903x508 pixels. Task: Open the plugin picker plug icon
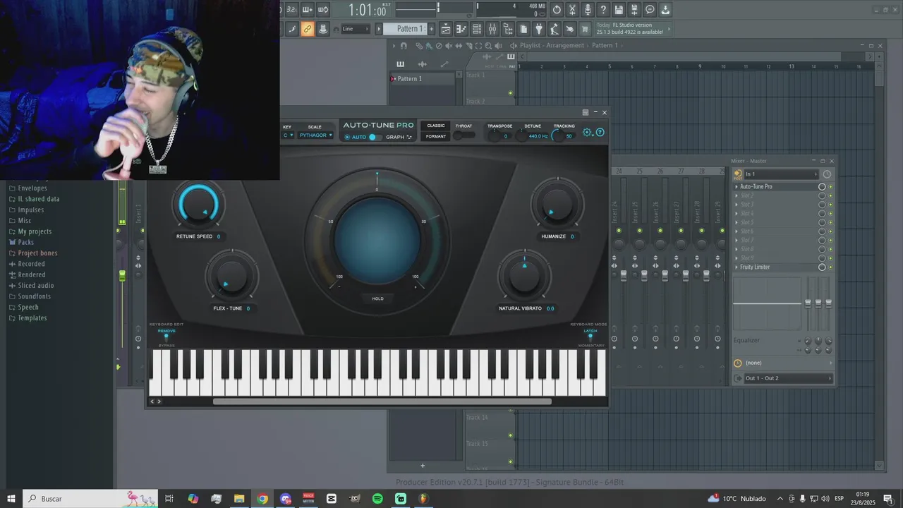click(x=539, y=29)
